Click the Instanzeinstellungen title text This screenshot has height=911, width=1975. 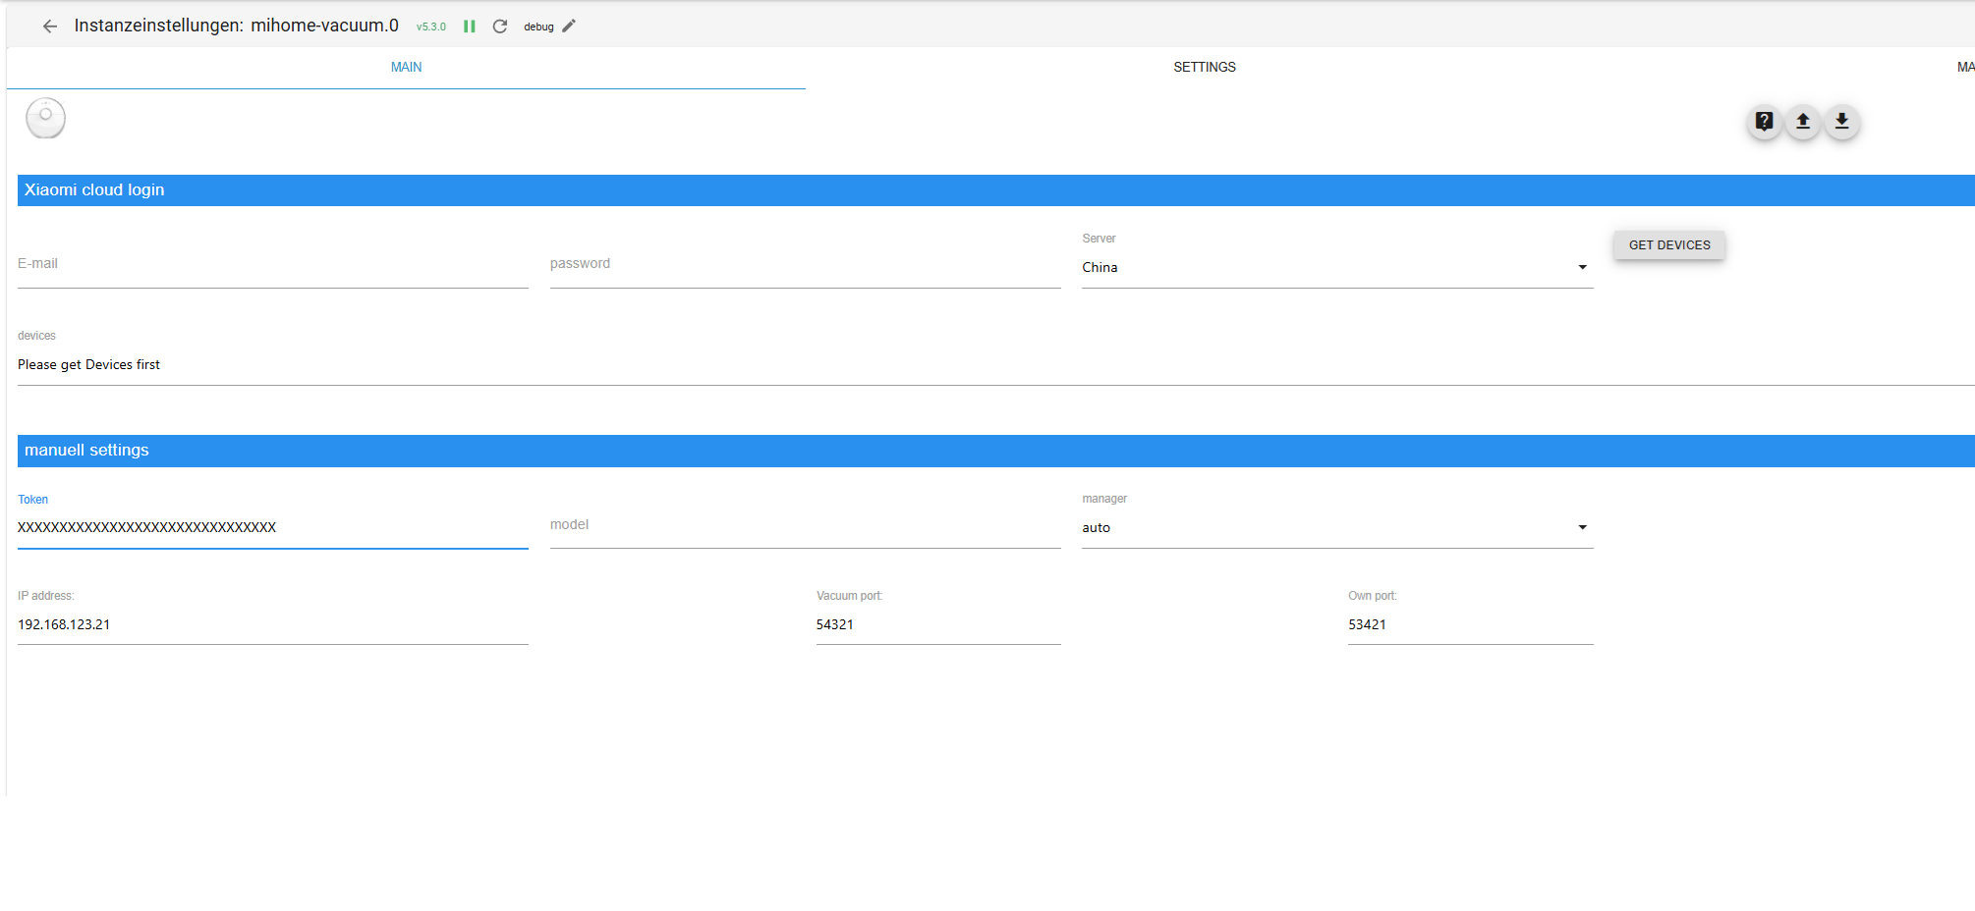click(x=237, y=26)
